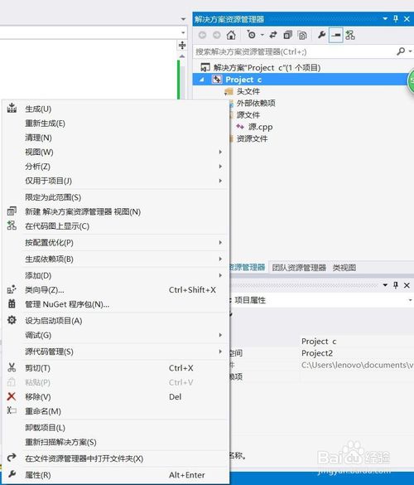Choose 在文件资源管理器中打开文件夹(X)
414x485 pixels.
116,458
